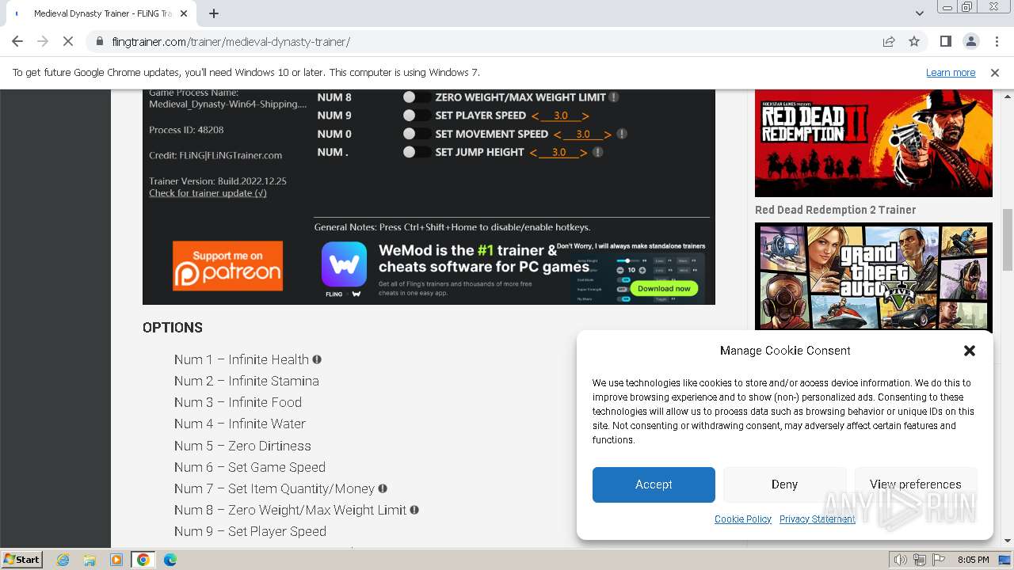Viewport: 1014px width, 570px height.
Task: Click info icon next to Zero Weight/Max Weight option
Action: pyautogui.click(x=414, y=510)
